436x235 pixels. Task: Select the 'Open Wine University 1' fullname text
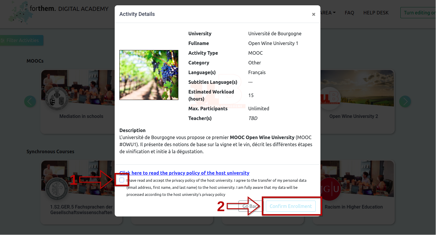click(273, 43)
